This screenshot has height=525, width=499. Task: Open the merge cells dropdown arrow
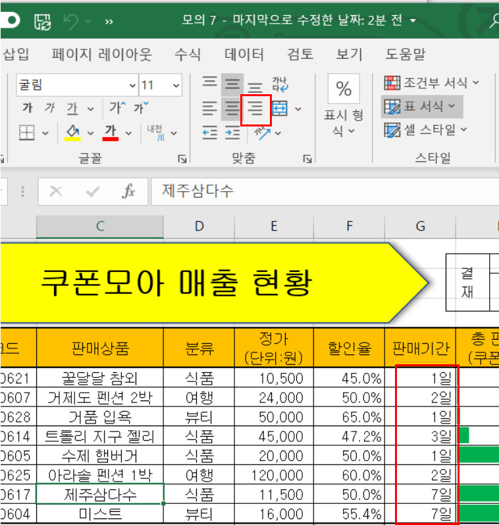click(x=298, y=109)
